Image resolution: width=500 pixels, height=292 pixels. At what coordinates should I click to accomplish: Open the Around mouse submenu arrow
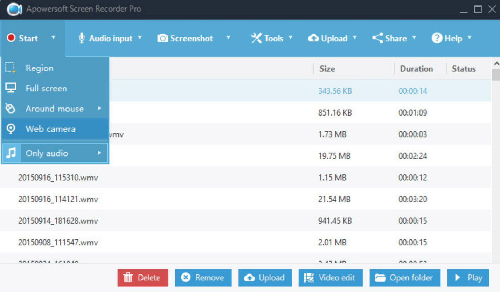click(99, 109)
